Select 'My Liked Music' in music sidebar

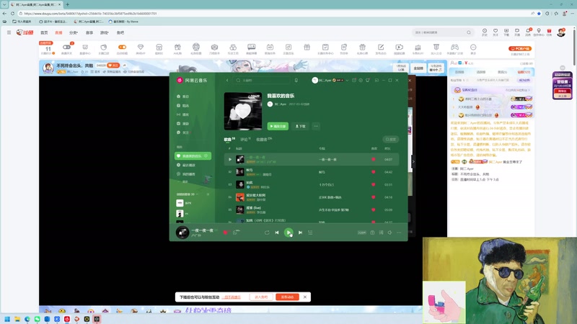coord(193,156)
